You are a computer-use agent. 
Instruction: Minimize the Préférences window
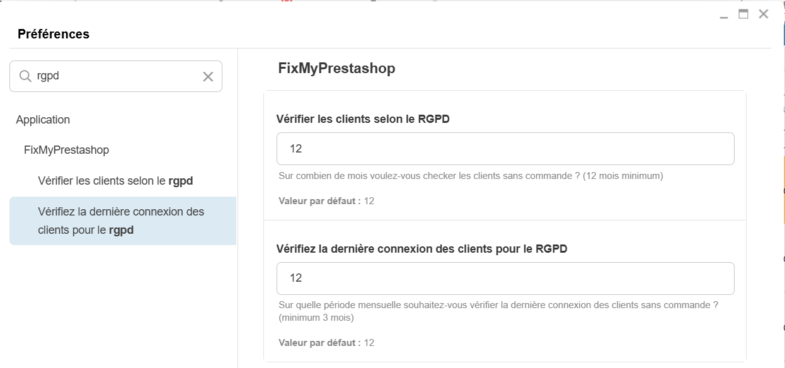point(724,15)
